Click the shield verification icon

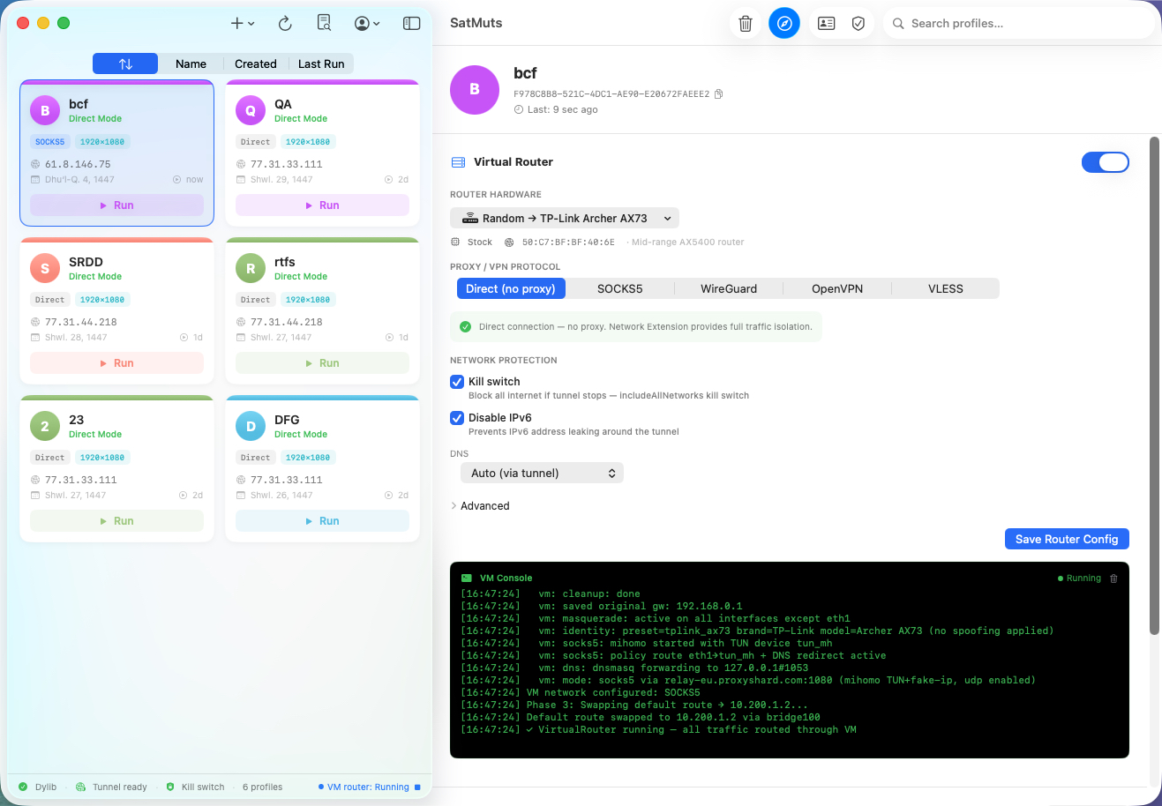point(858,23)
